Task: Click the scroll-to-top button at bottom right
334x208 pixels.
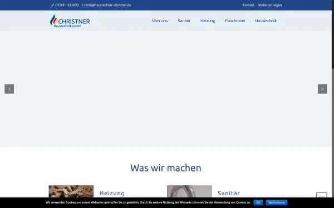Action: coord(321,195)
